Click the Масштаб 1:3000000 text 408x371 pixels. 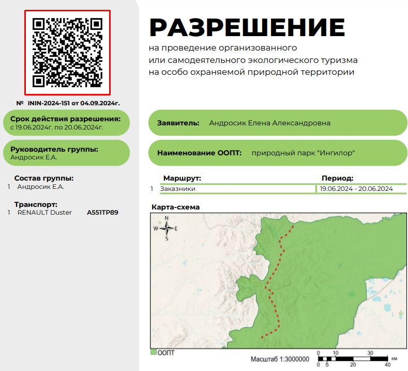[x=280, y=359]
